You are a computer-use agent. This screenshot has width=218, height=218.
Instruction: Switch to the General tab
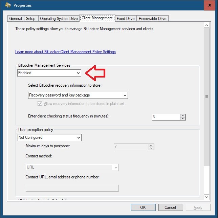pos(16,19)
